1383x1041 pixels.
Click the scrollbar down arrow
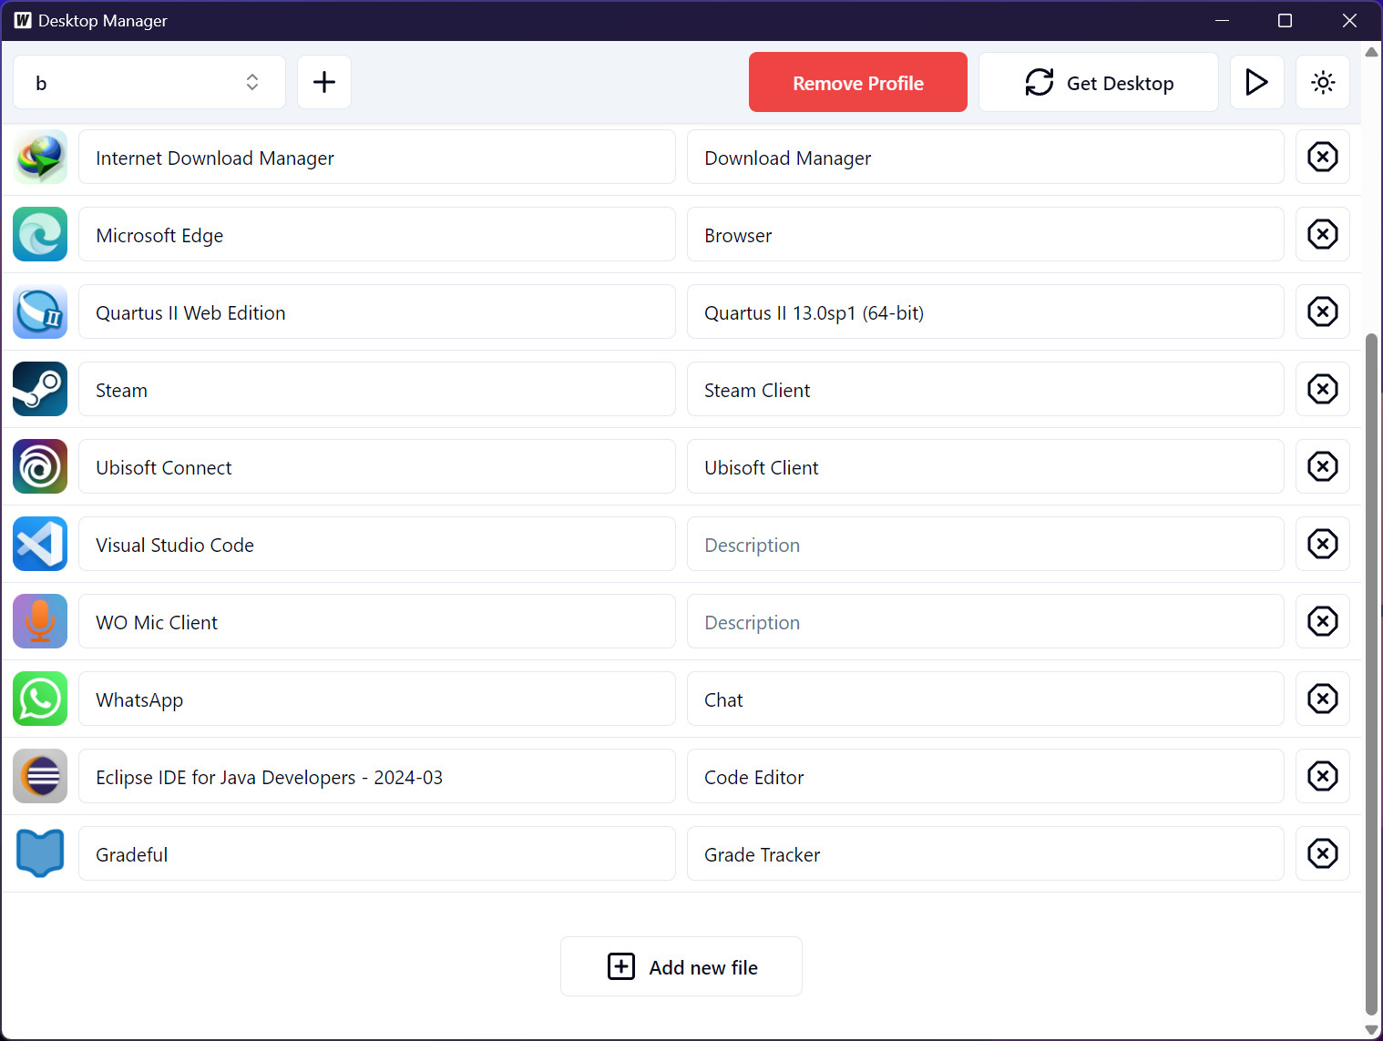1371,1030
